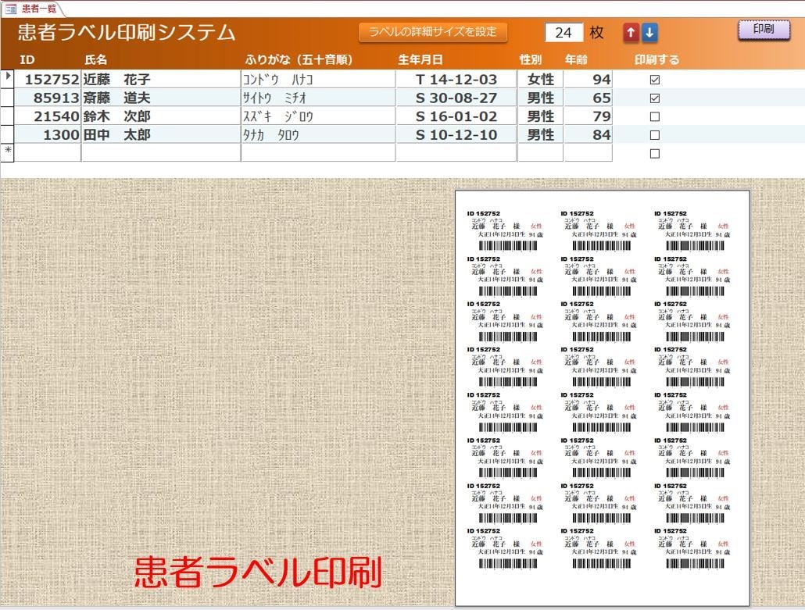Uncheck print checkbox for 斎藤 道夫
Screen dimensions: 805x610
(655, 98)
